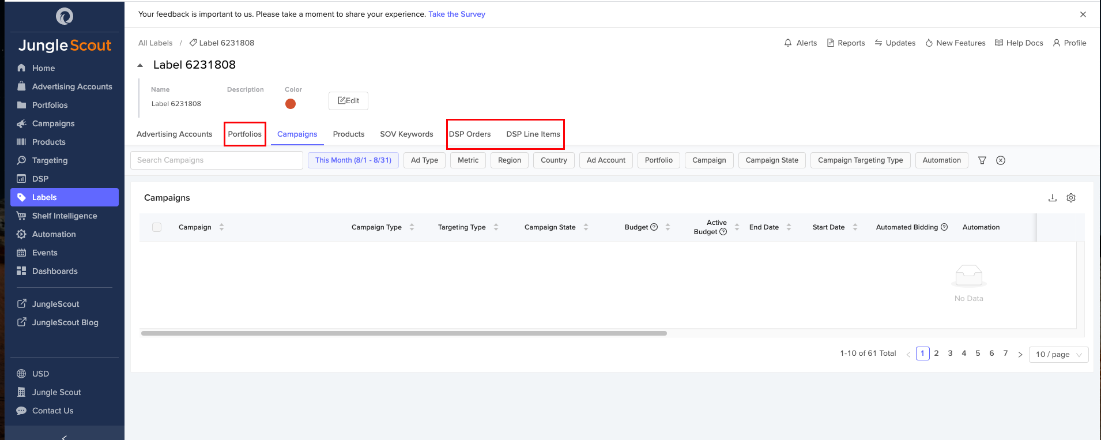
Task: Go back to All Labels
Action: coord(155,43)
